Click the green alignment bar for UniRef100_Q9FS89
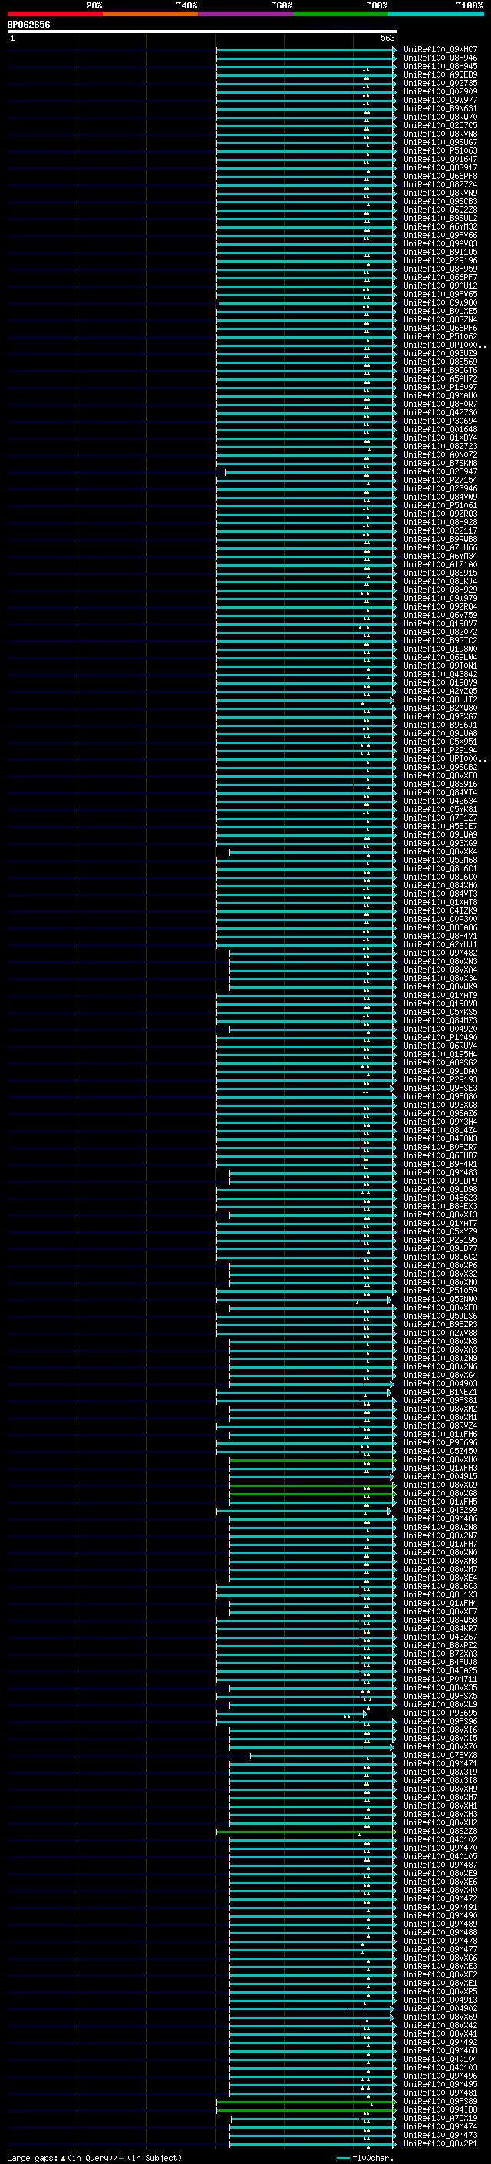491x2164 pixels. [306, 2101]
